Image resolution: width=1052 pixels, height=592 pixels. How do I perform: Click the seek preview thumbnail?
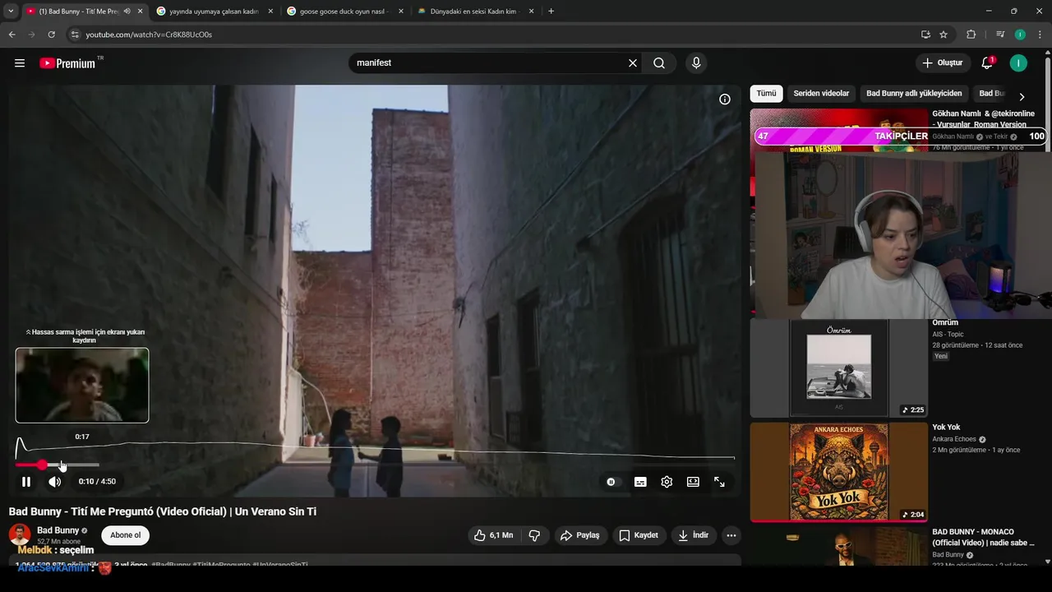pos(82,386)
